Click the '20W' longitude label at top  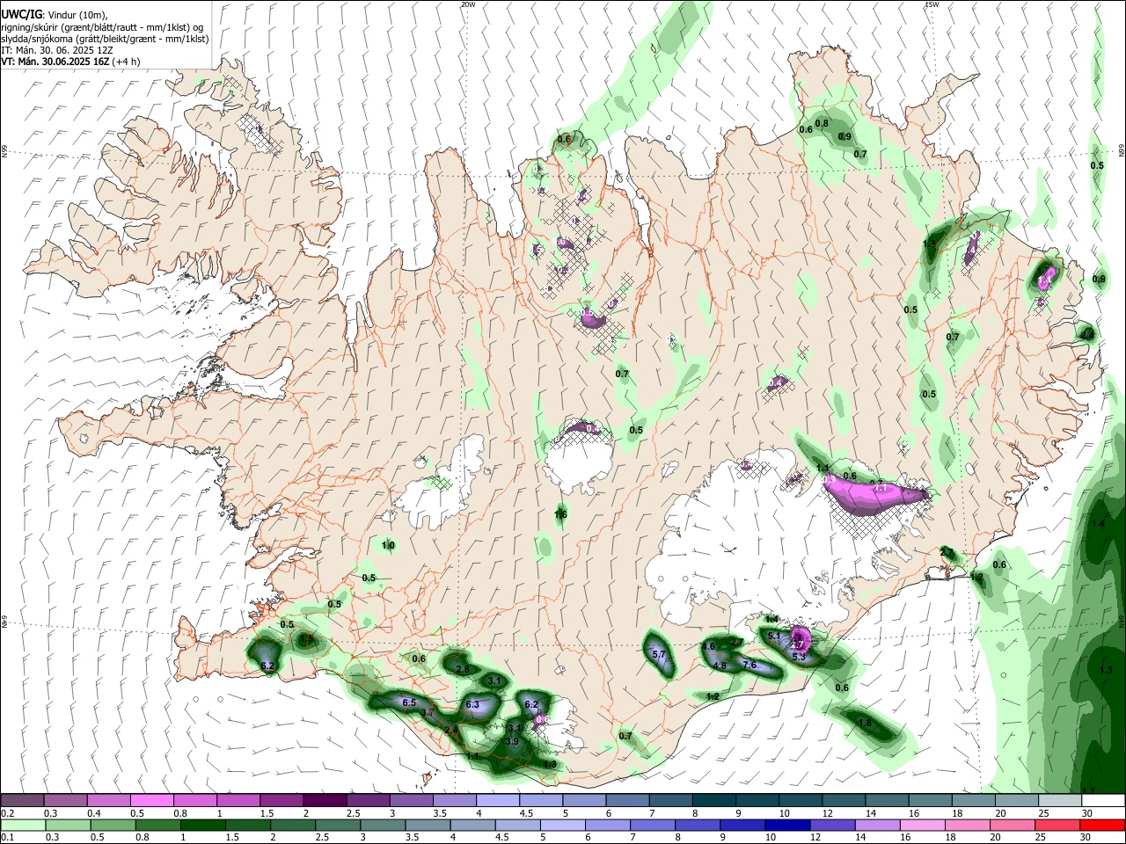pyautogui.click(x=468, y=4)
